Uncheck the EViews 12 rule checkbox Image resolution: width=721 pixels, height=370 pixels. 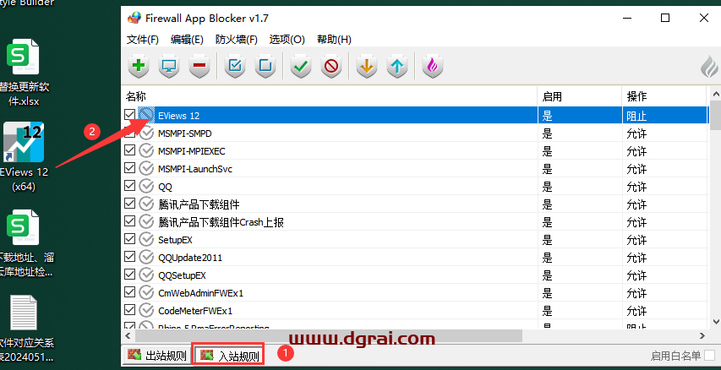coord(130,114)
